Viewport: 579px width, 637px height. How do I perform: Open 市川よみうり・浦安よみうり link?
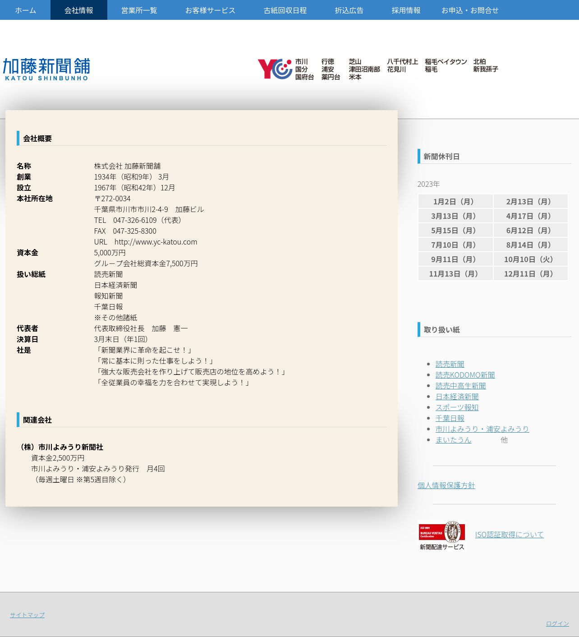482,429
